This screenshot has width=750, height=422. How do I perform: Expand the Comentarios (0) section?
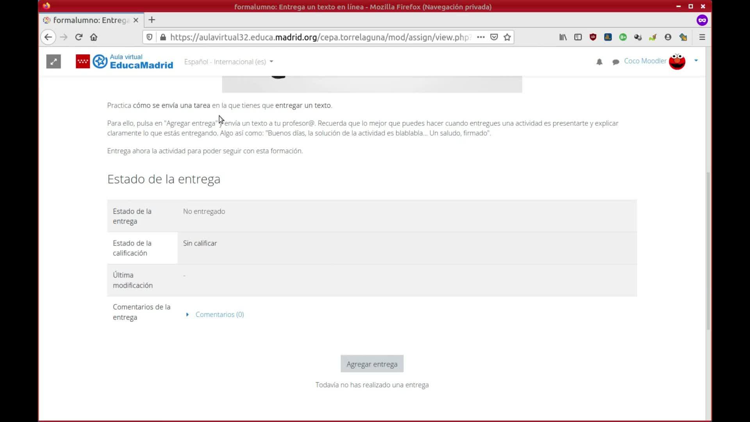point(219,315)
